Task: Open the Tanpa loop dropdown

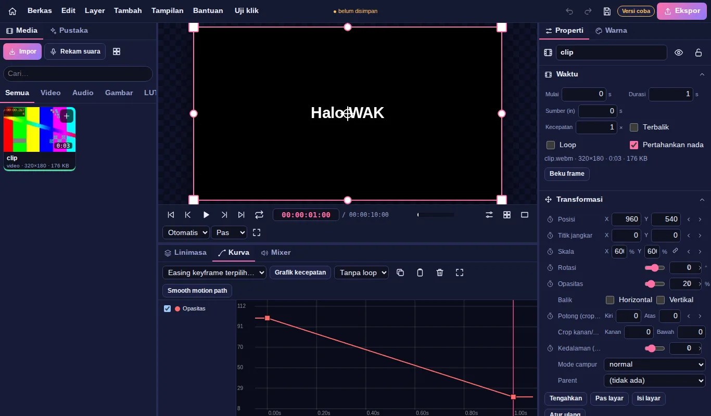Action: click(361, 272)
